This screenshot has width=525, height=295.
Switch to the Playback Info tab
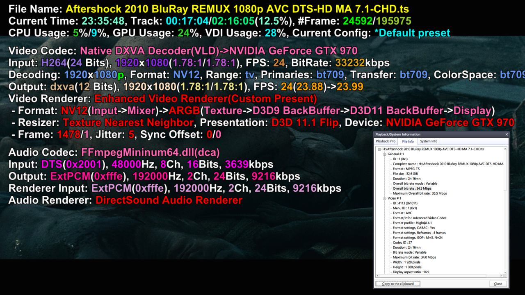386,141
